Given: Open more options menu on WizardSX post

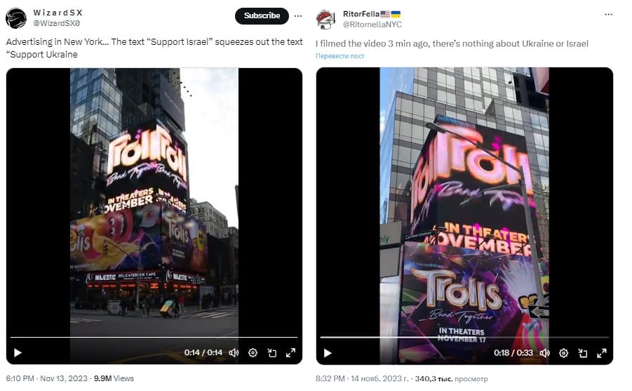Looking at the screenshot, I should [x=298, y=16].
